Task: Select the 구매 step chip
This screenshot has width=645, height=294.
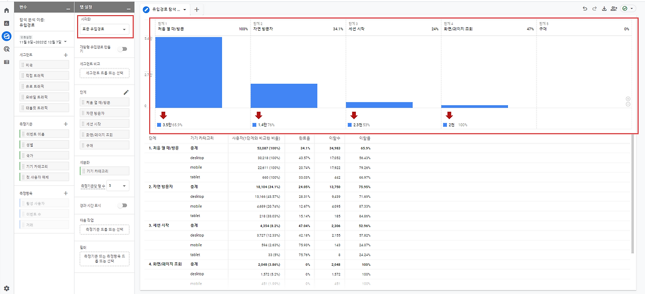Action: tap(104, 145)
